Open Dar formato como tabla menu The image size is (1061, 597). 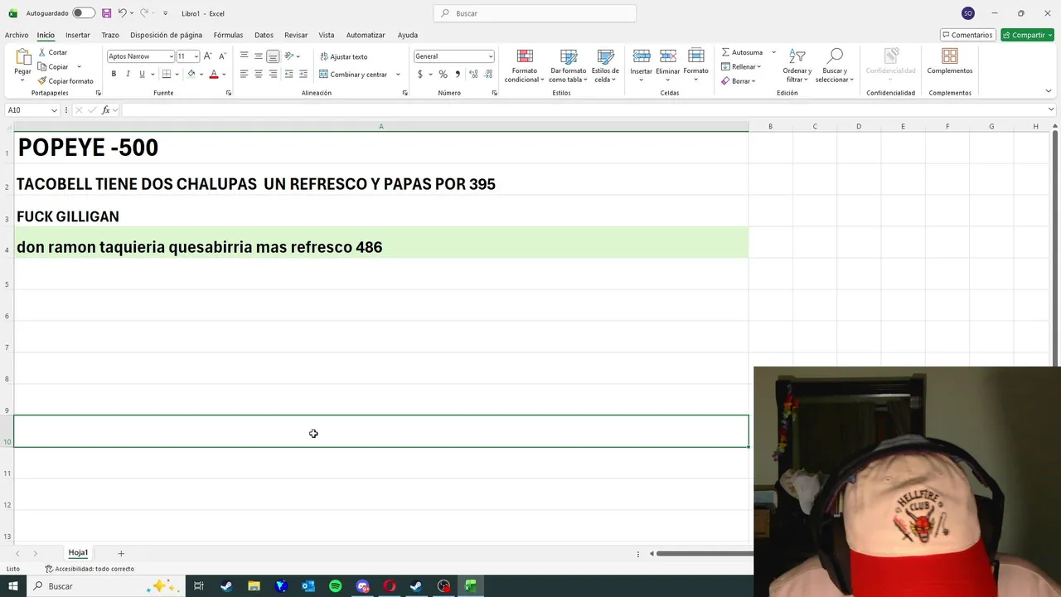[568, 66]
